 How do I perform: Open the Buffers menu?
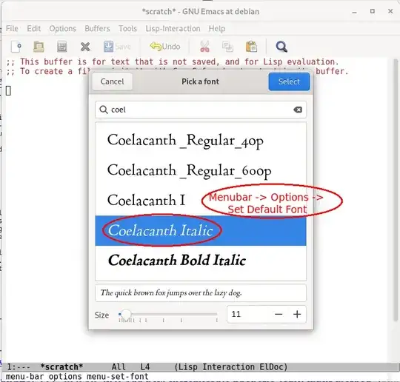click(97, 28)
